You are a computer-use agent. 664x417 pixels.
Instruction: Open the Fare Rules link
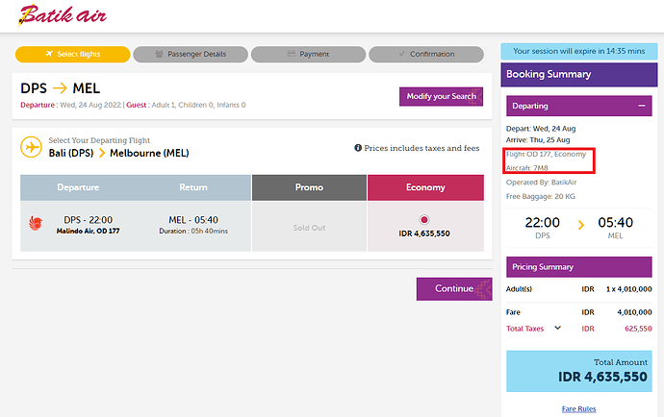pos(578,409)
